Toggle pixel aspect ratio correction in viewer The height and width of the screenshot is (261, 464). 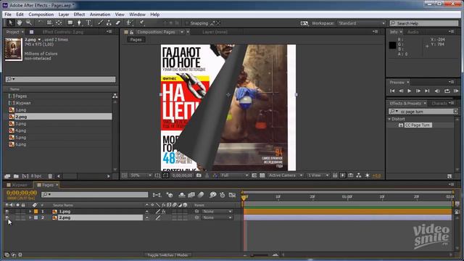pyautogui.click(x=335, y=175)
